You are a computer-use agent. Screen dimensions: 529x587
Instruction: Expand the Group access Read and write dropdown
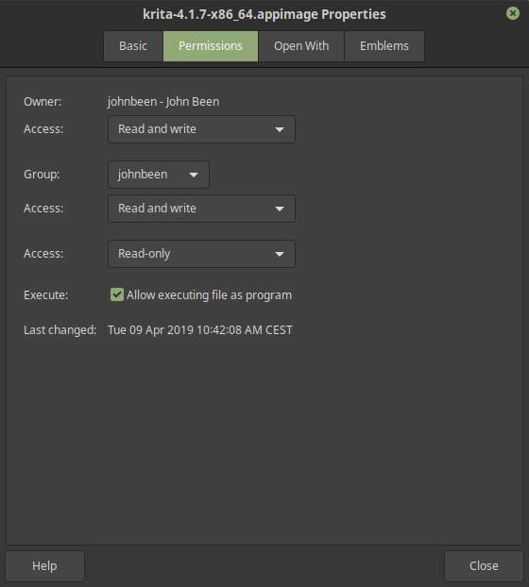(x=201, y=209)
